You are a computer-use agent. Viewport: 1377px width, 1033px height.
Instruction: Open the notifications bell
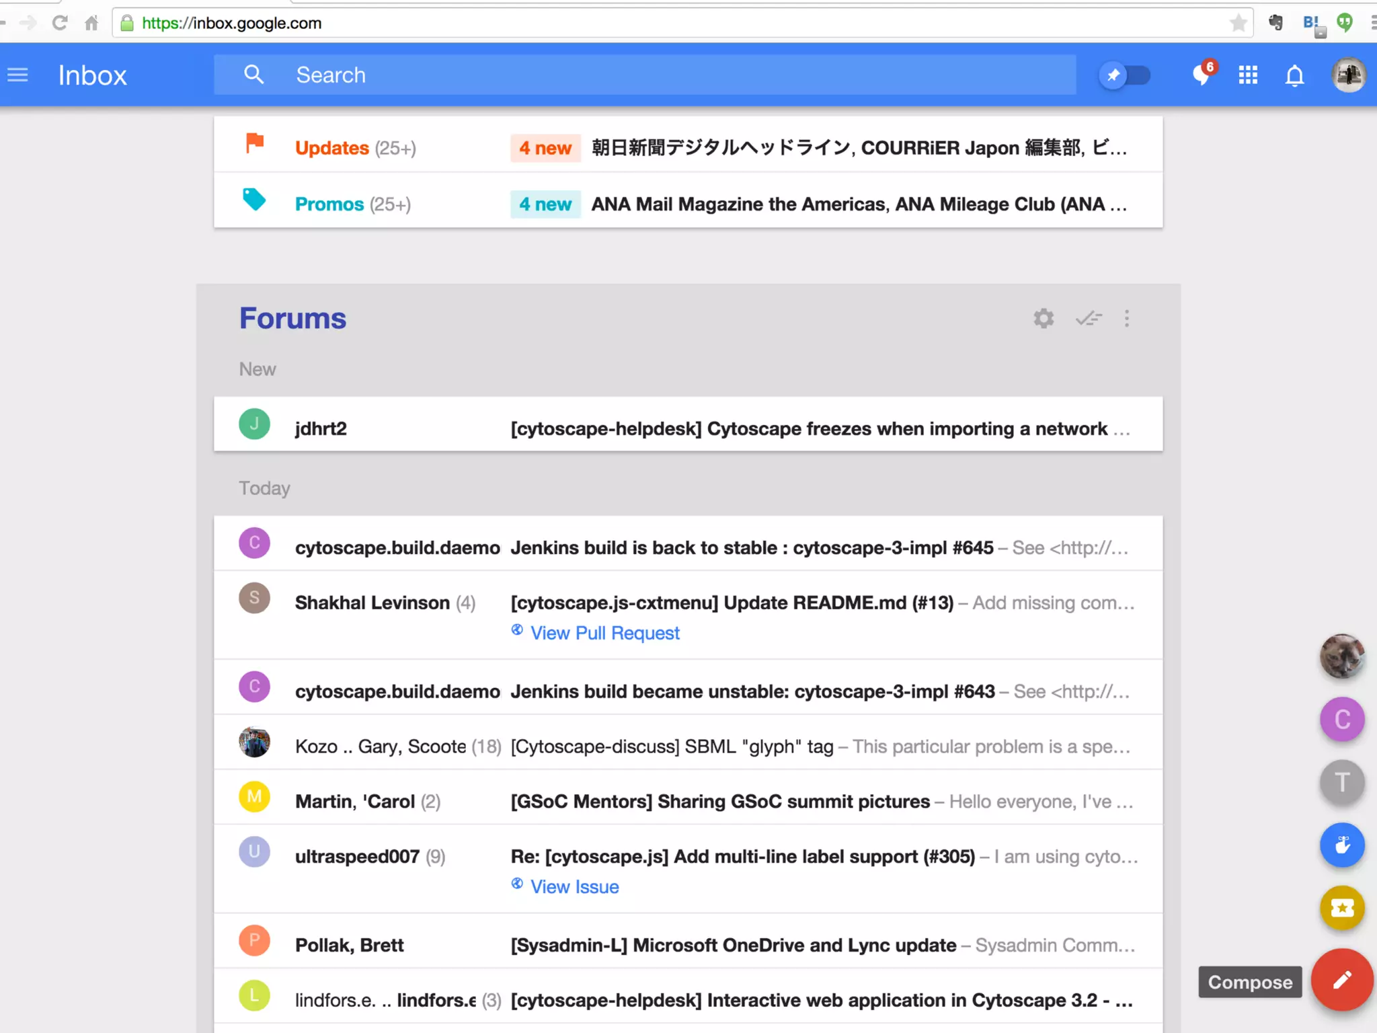tap(1294, 75)
